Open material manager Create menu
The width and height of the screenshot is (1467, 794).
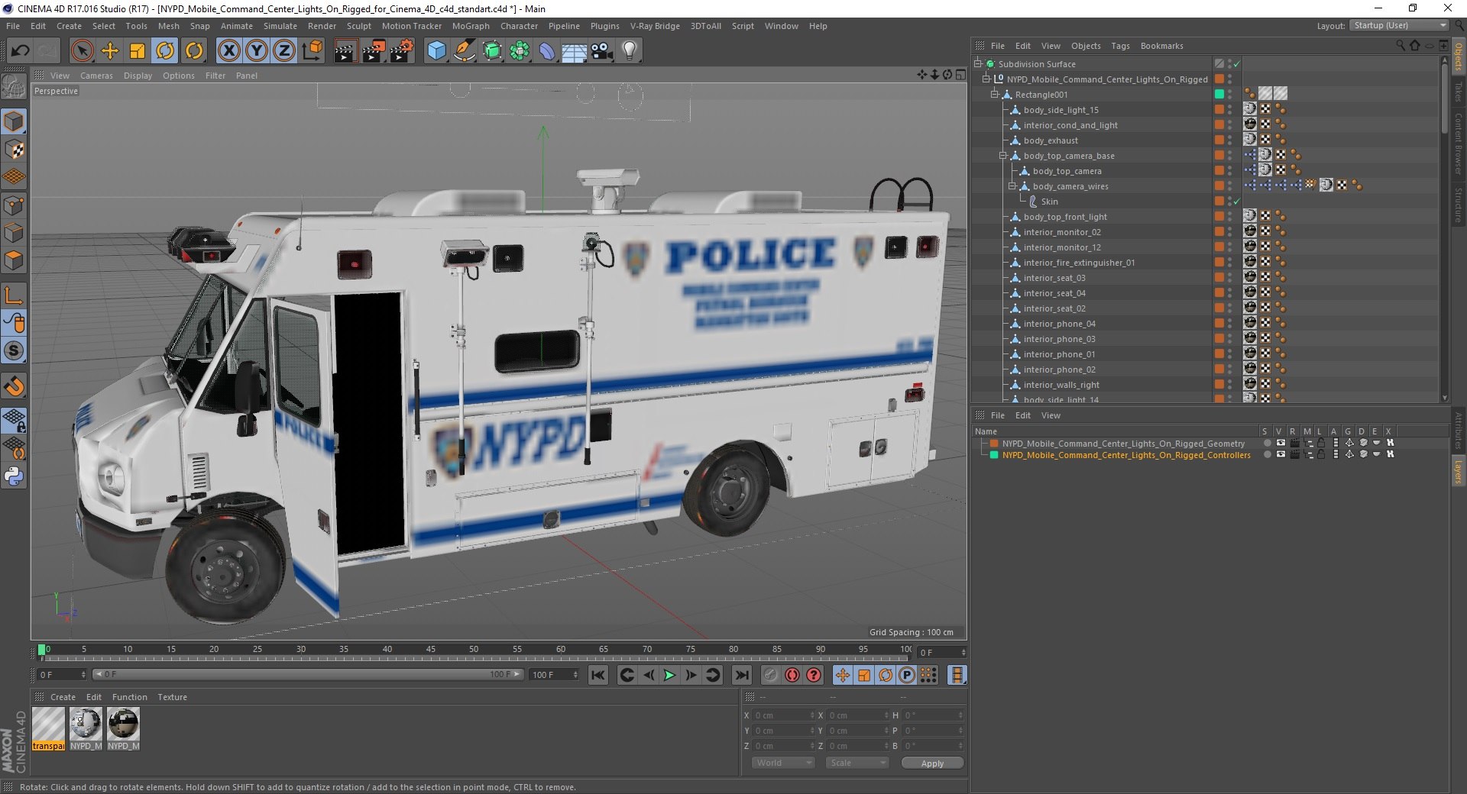(63, 697)
